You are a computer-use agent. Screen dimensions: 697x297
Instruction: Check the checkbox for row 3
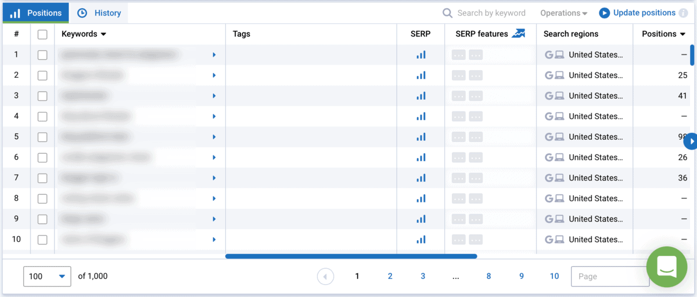[42, 96]
